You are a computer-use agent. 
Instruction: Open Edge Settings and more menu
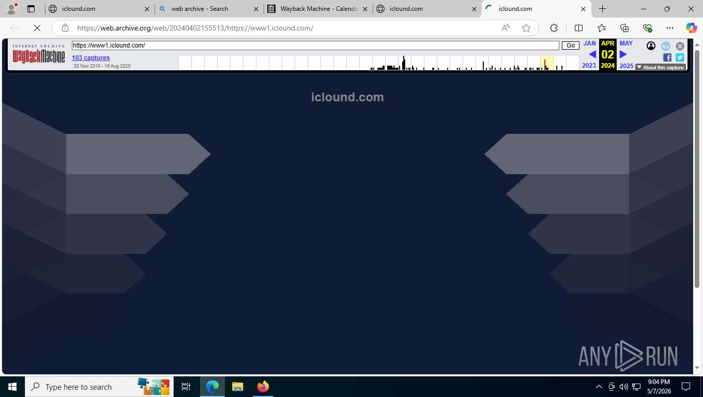click(x=670, y=28)
